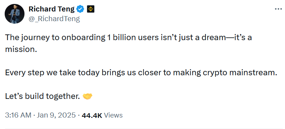Screen dimensions: 285x129
Task: Click the word "mission." in the tweet
Action: (21, 49)
